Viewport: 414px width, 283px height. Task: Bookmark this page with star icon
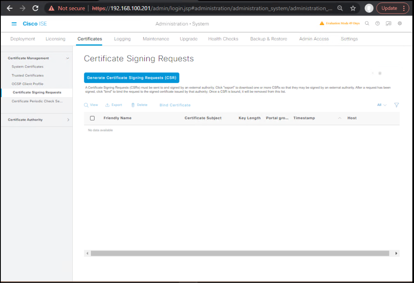coord(353,8)
